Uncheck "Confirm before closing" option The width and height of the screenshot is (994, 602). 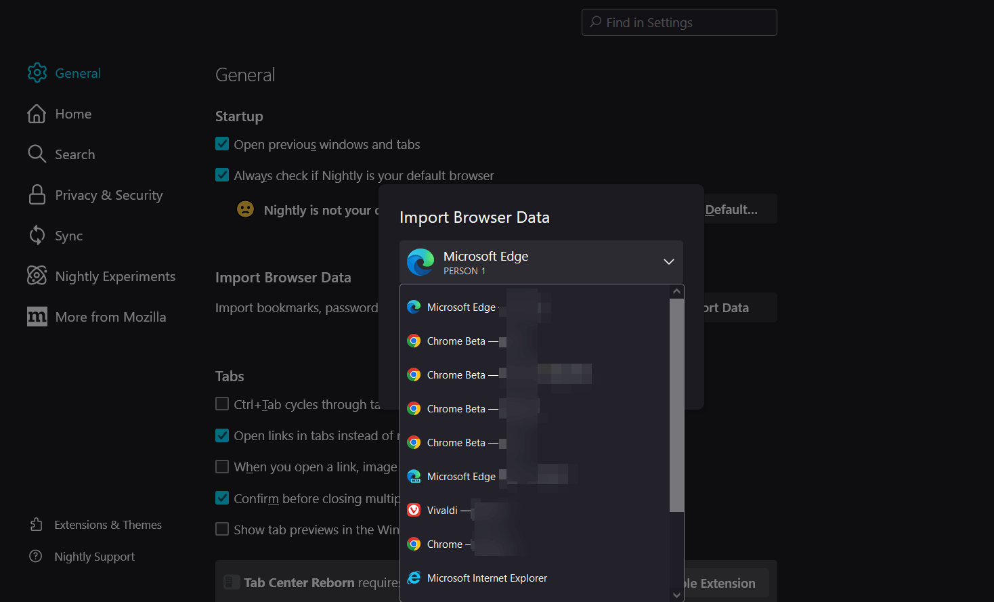[222, 498]
